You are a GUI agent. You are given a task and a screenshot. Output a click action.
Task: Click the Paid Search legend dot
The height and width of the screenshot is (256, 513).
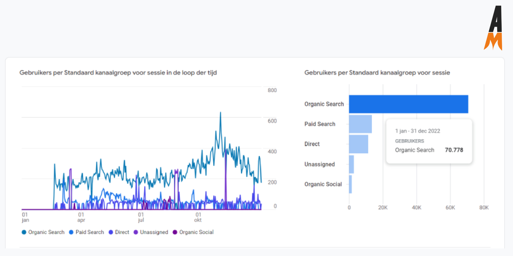(71, 232)
